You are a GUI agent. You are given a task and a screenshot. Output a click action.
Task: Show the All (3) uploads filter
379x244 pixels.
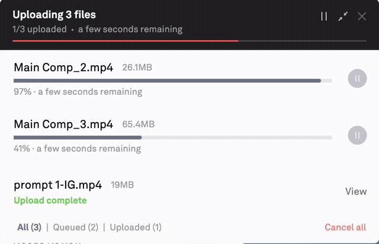click(x=29, y=227)
